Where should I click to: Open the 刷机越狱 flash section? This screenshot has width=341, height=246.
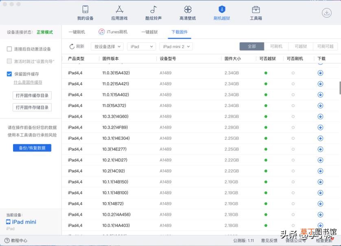222,13
